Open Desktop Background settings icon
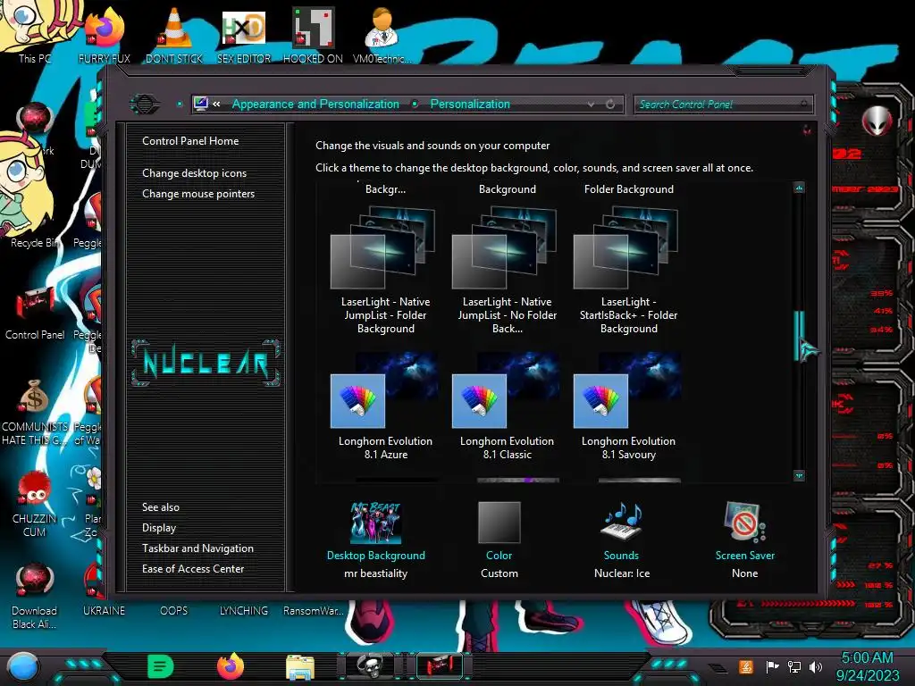Image resolution: width=915 pixels, height=686 pixels. click(x=376, y=522)
